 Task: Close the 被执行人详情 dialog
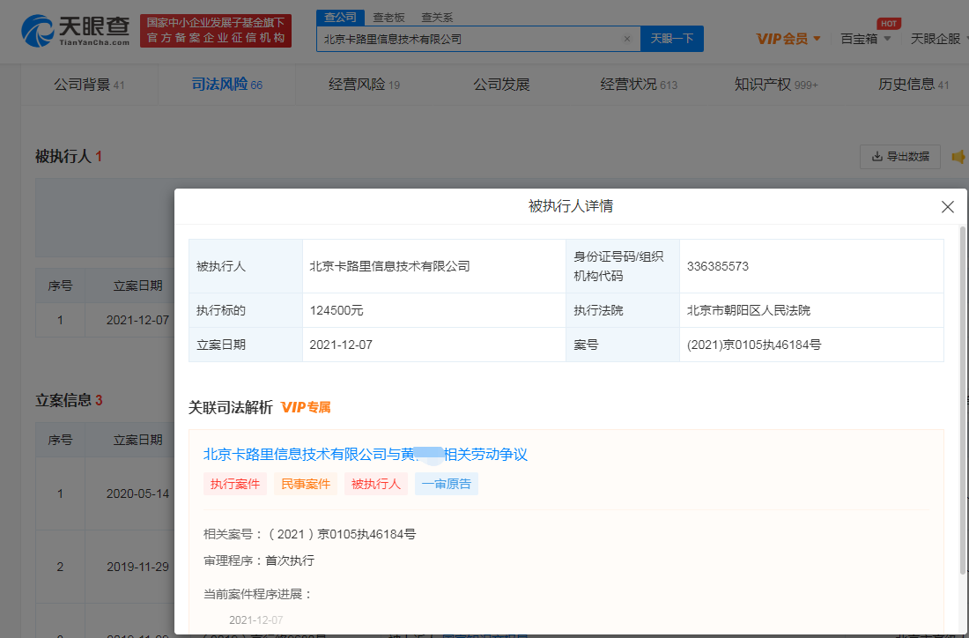pyautogui.click(x=947, y=207)
